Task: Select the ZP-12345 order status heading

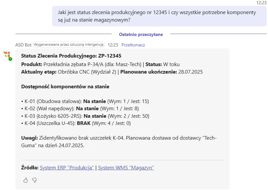Action: coord(73,56)
